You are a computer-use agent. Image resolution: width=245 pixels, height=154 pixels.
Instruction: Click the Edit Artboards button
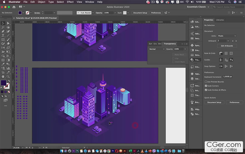[x=227, y=46]
